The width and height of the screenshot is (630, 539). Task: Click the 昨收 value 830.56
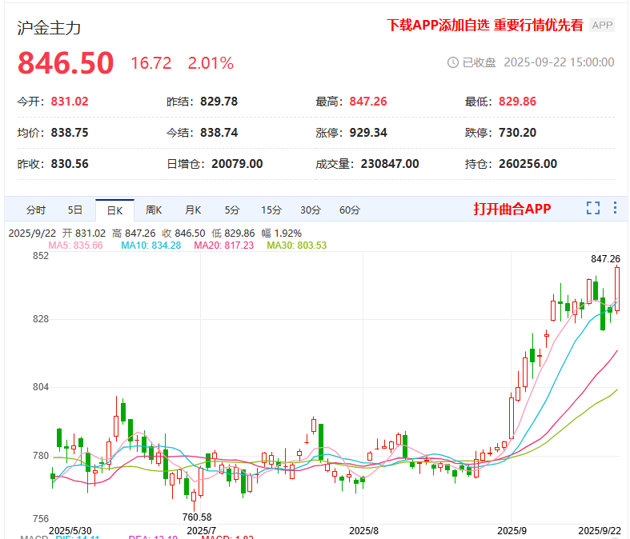[70, 164]
